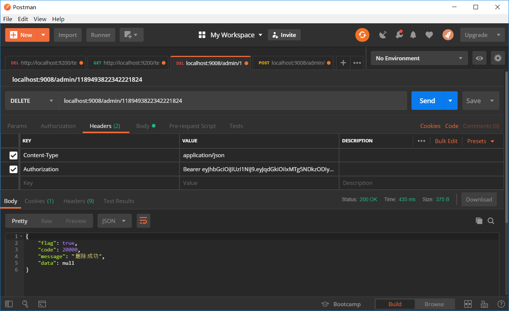Open the Send button dropdown arrow
The width and height of the screenshot is (509, 311).
[450, 101]
